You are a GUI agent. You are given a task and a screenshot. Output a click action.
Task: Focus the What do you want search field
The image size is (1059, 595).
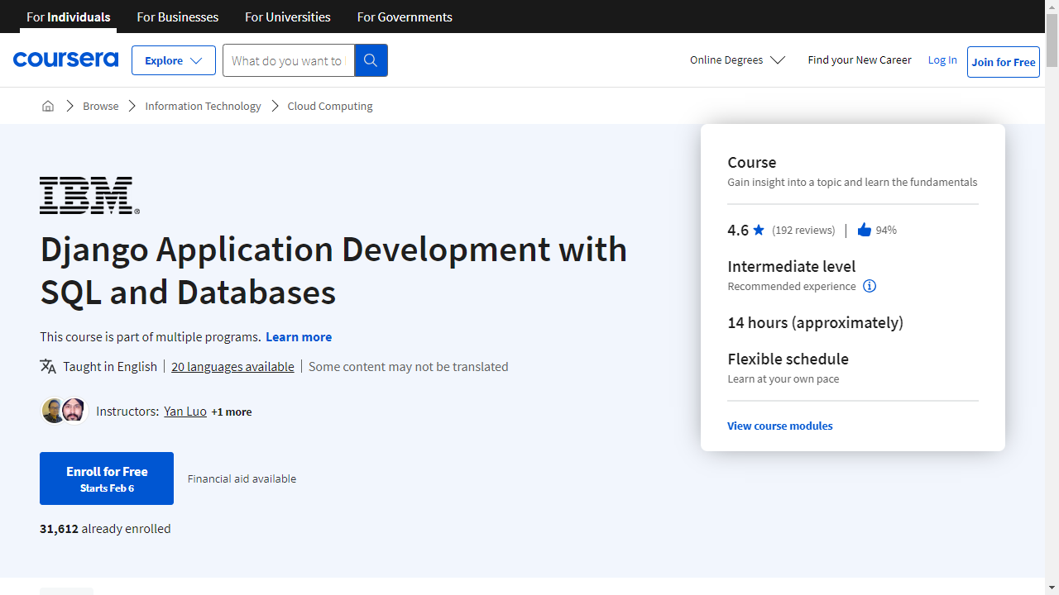point(288,60)
